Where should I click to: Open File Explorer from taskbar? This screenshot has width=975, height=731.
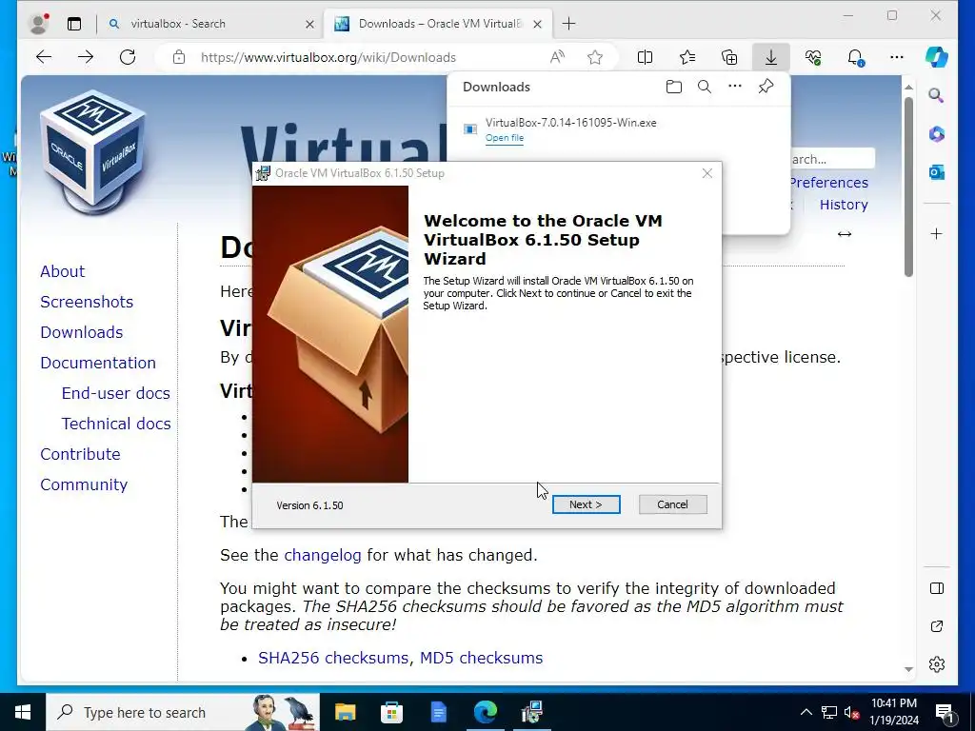point(345,712)
